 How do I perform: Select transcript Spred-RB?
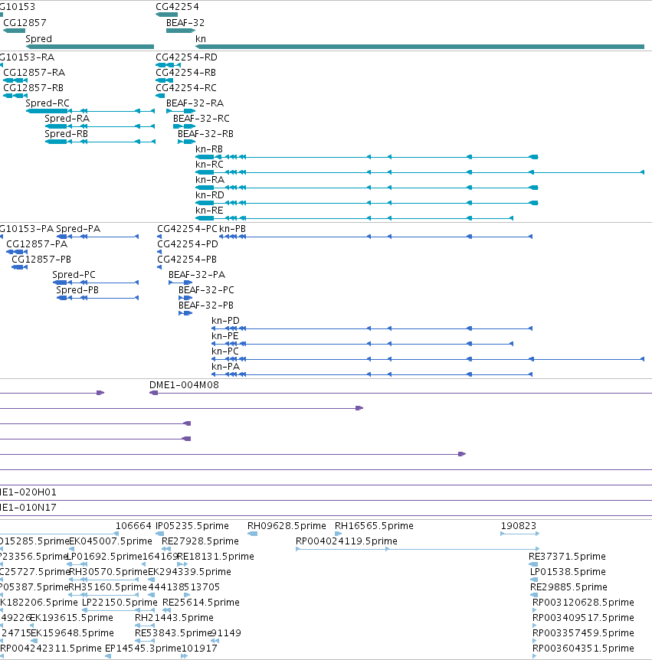pos(100,142)
